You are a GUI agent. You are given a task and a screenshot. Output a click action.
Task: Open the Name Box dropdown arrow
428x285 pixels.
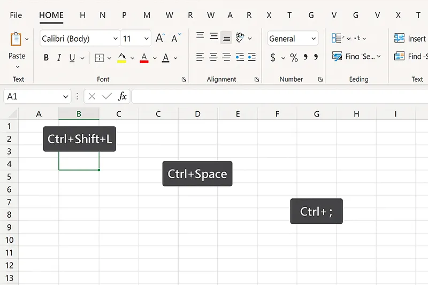coord(65,97)
